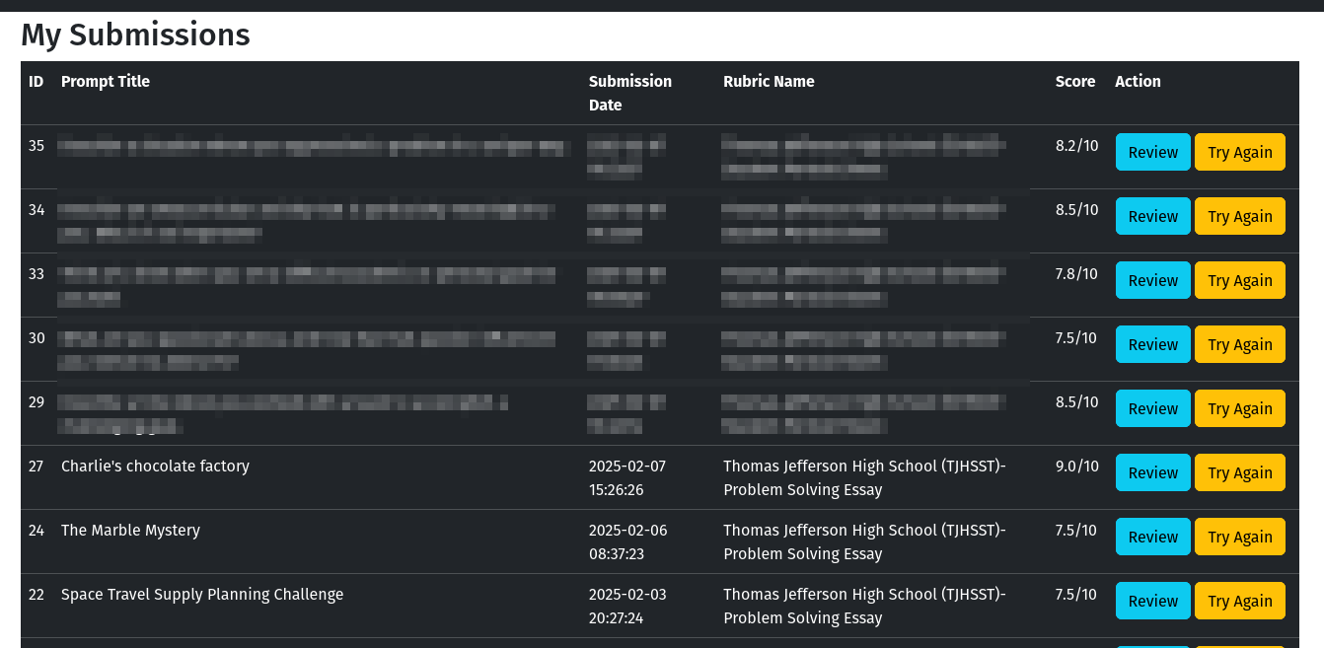Click the Submission Date column header
The image size is (1324, 648).
[630, 93]
